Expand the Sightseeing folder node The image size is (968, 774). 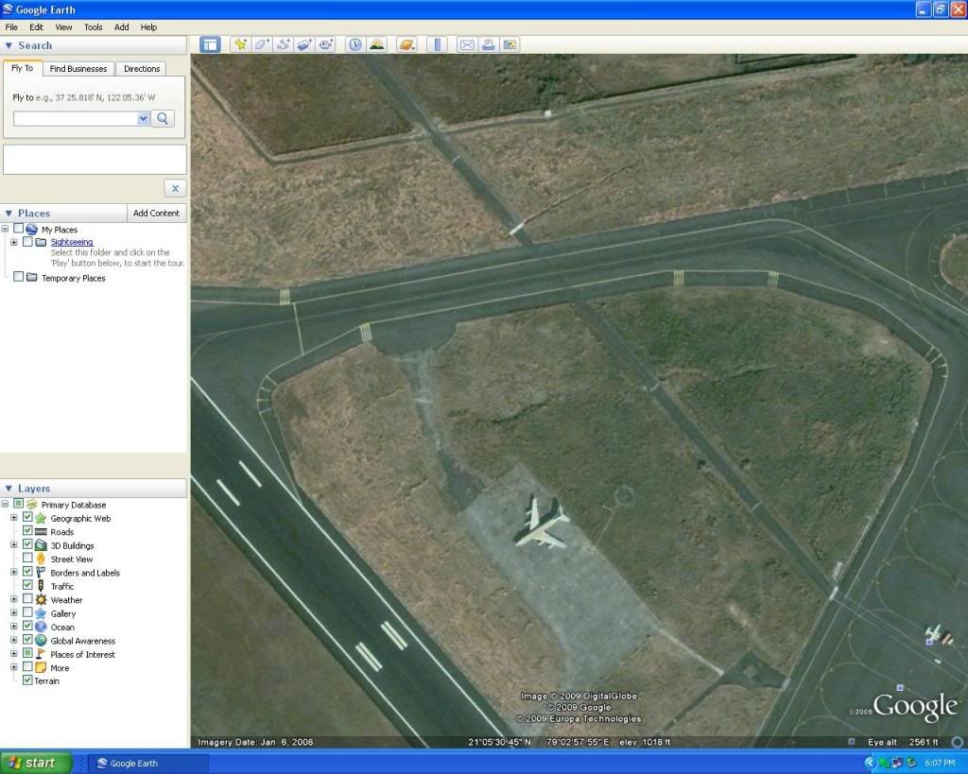point(13,242)
